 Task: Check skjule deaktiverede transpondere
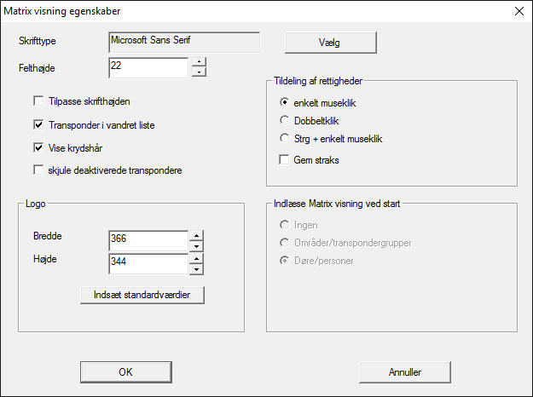[x=38, y=170]
